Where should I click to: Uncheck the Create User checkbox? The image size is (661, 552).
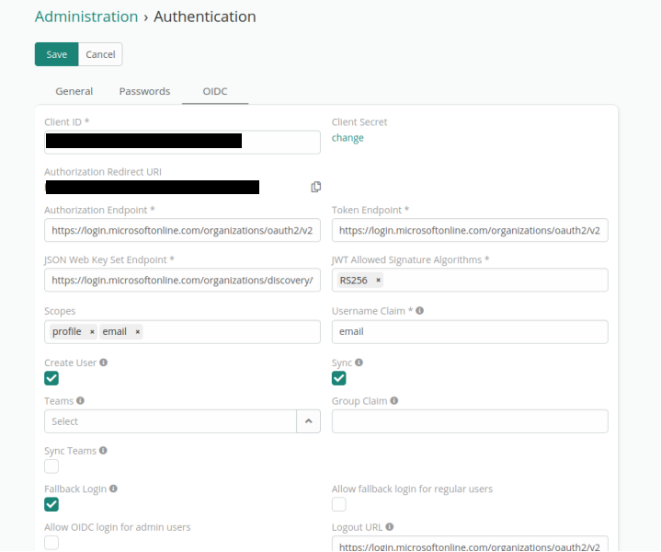coord(51,378)
